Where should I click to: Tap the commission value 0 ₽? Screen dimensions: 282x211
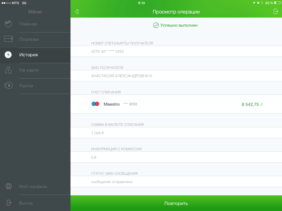click(x=94, y=157)
